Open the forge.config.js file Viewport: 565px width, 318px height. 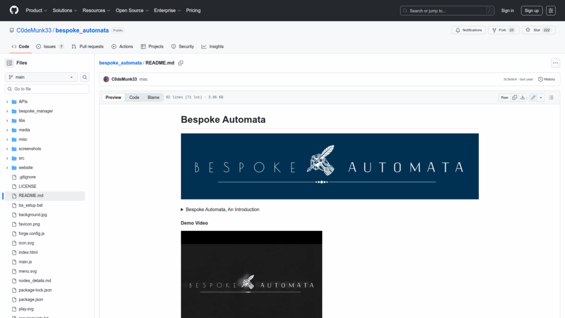31,234
